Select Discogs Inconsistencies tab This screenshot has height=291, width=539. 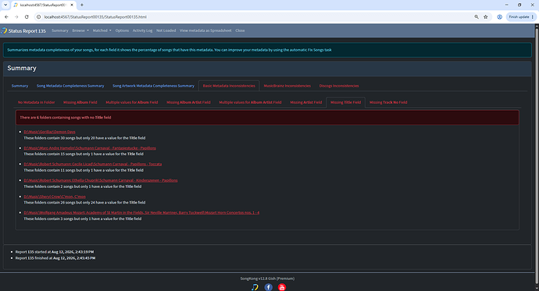point(339,86)
